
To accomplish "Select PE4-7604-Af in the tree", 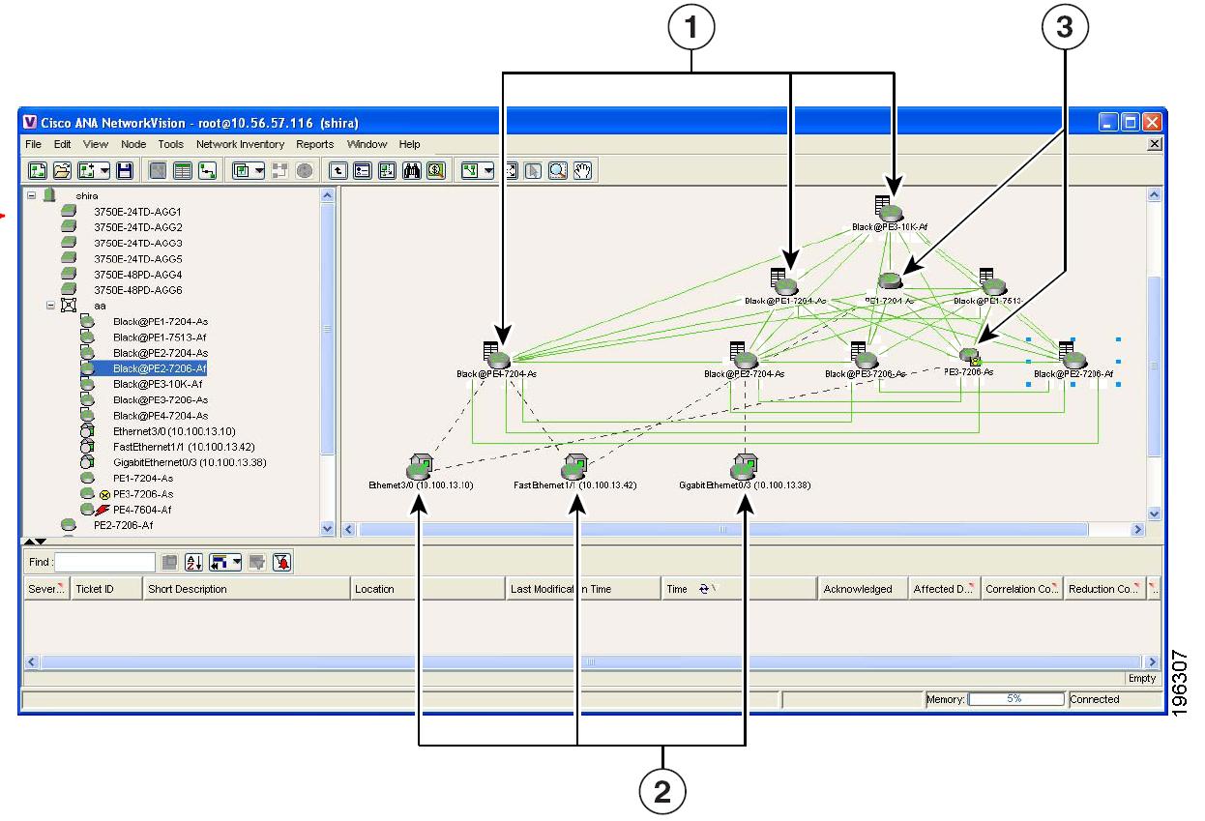I will pyautogui.click(x=142, y=510).
